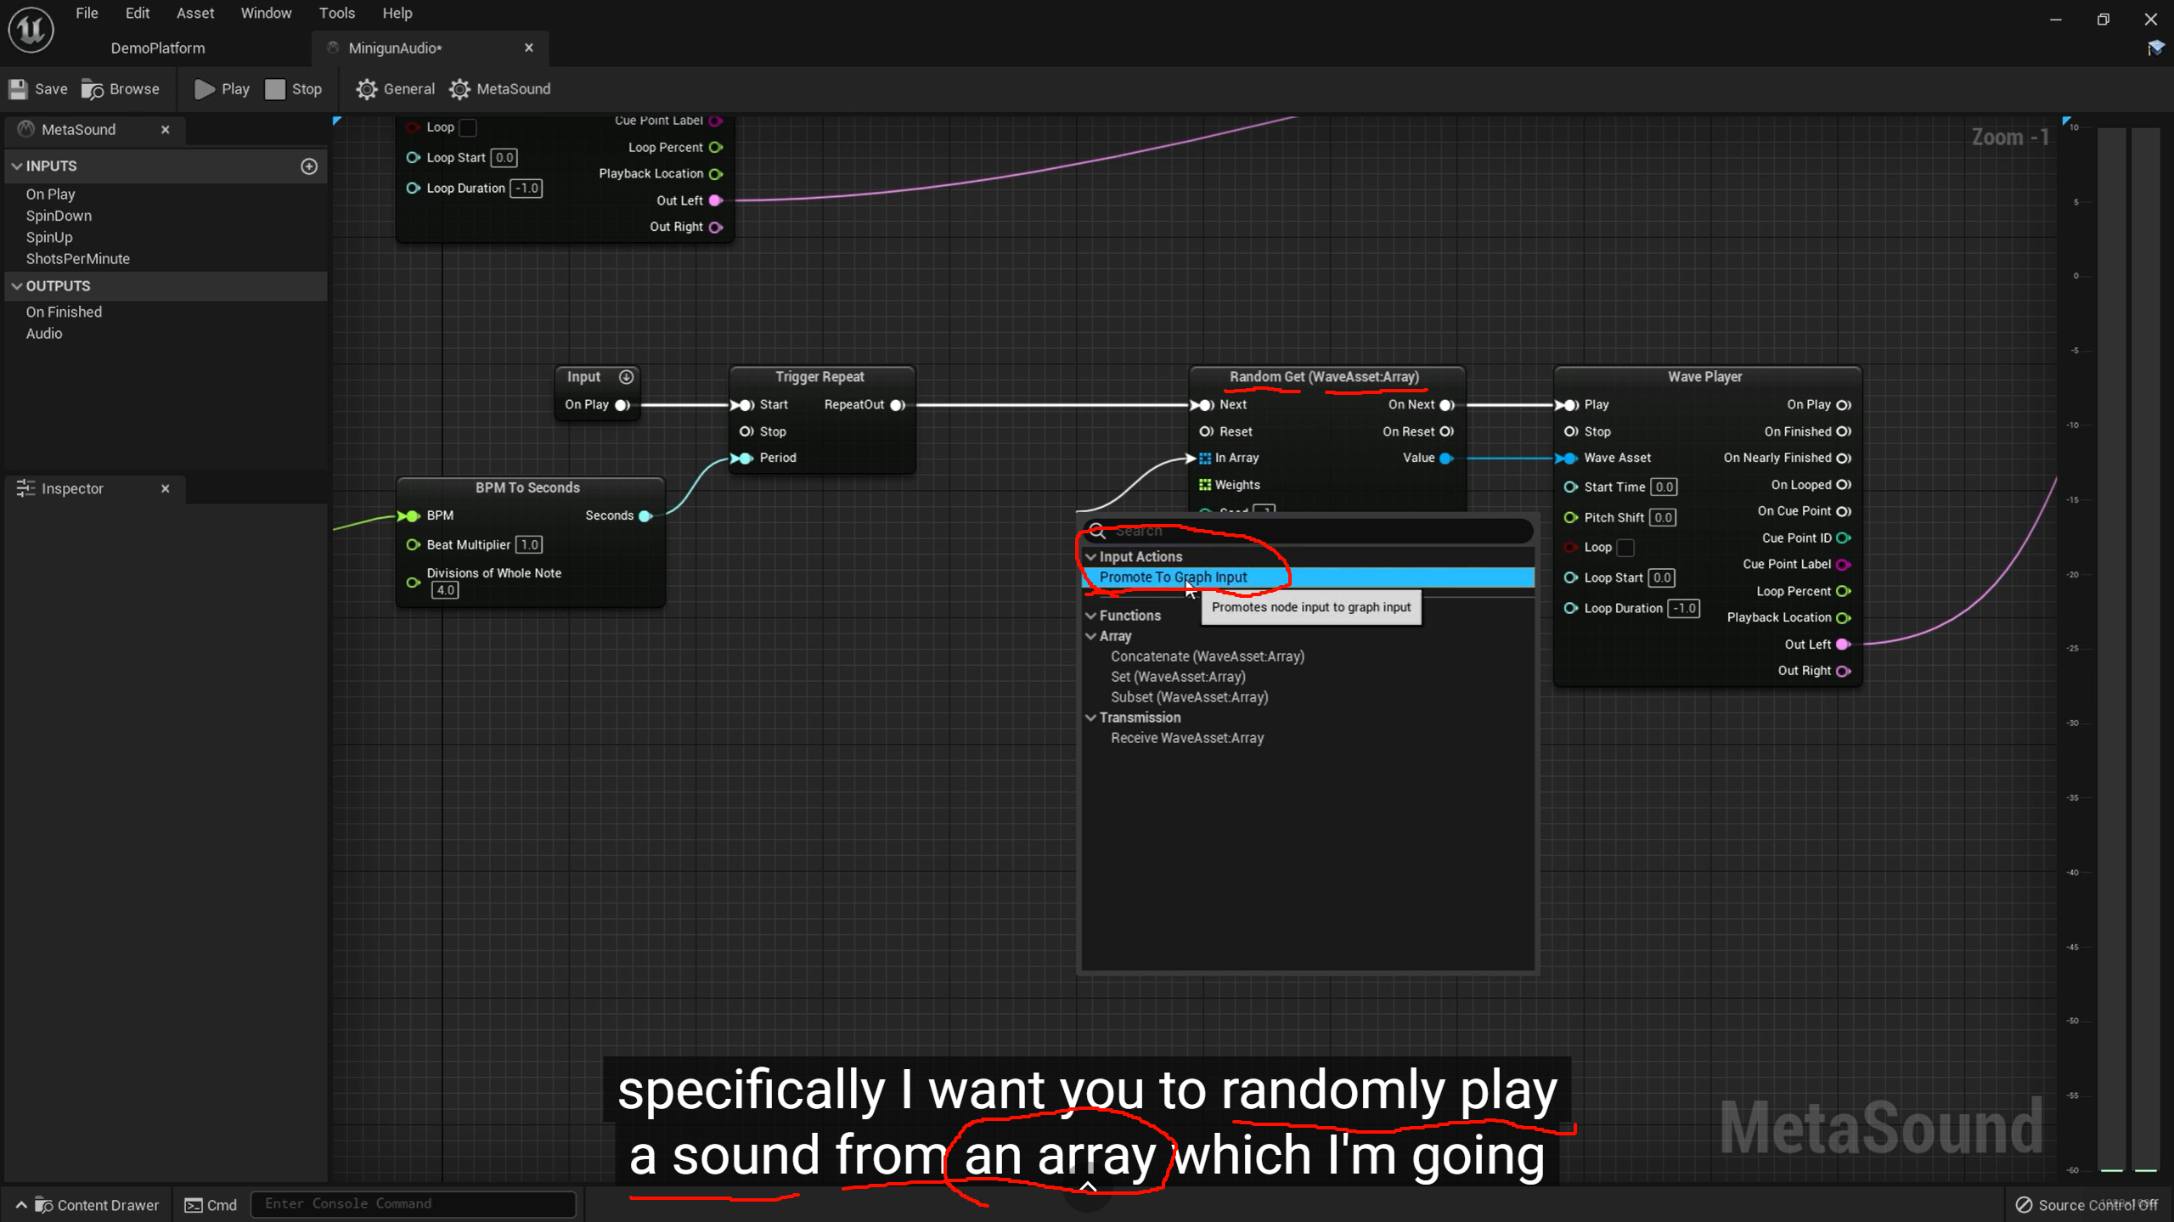Select Promote To Graph Input

pyautogui.click(x=1173, y=577)
